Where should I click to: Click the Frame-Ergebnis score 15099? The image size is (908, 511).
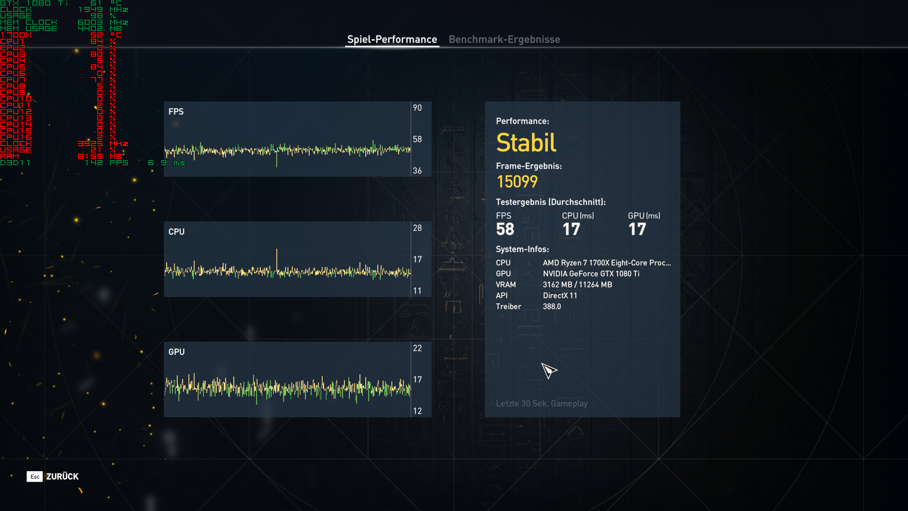click(x=517, y=182)
